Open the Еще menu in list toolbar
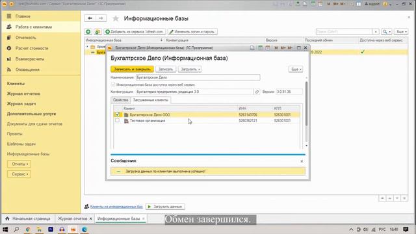 click(401, 32)
